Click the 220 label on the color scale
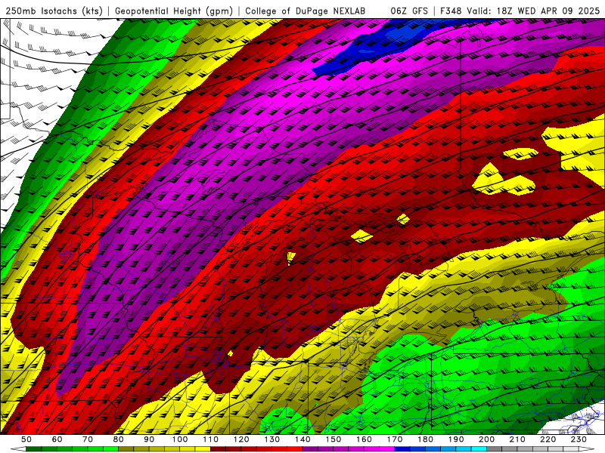The image size is (605, 453). (548, 439)
